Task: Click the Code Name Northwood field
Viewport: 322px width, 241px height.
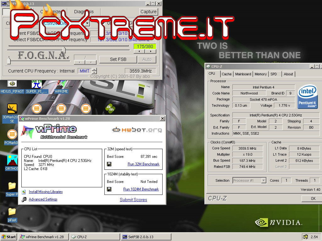Action: (249, 93)
